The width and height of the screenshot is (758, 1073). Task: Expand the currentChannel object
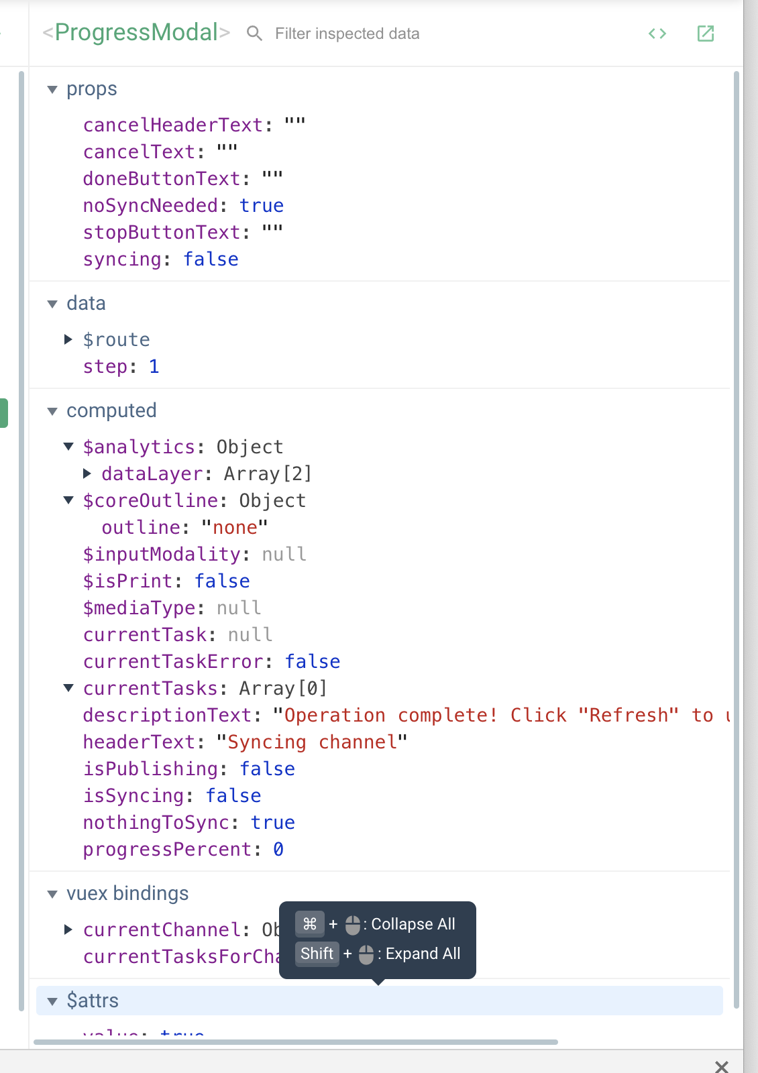click(x=68, y=929)
